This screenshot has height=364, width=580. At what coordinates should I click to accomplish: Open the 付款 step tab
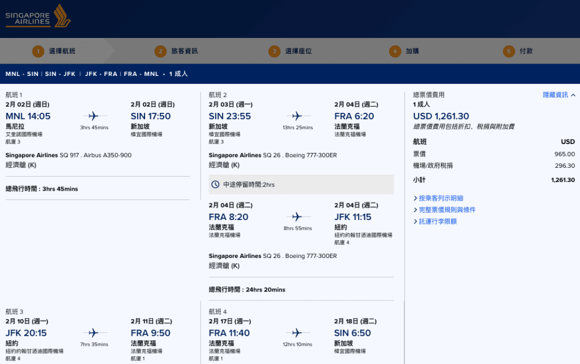526,51
